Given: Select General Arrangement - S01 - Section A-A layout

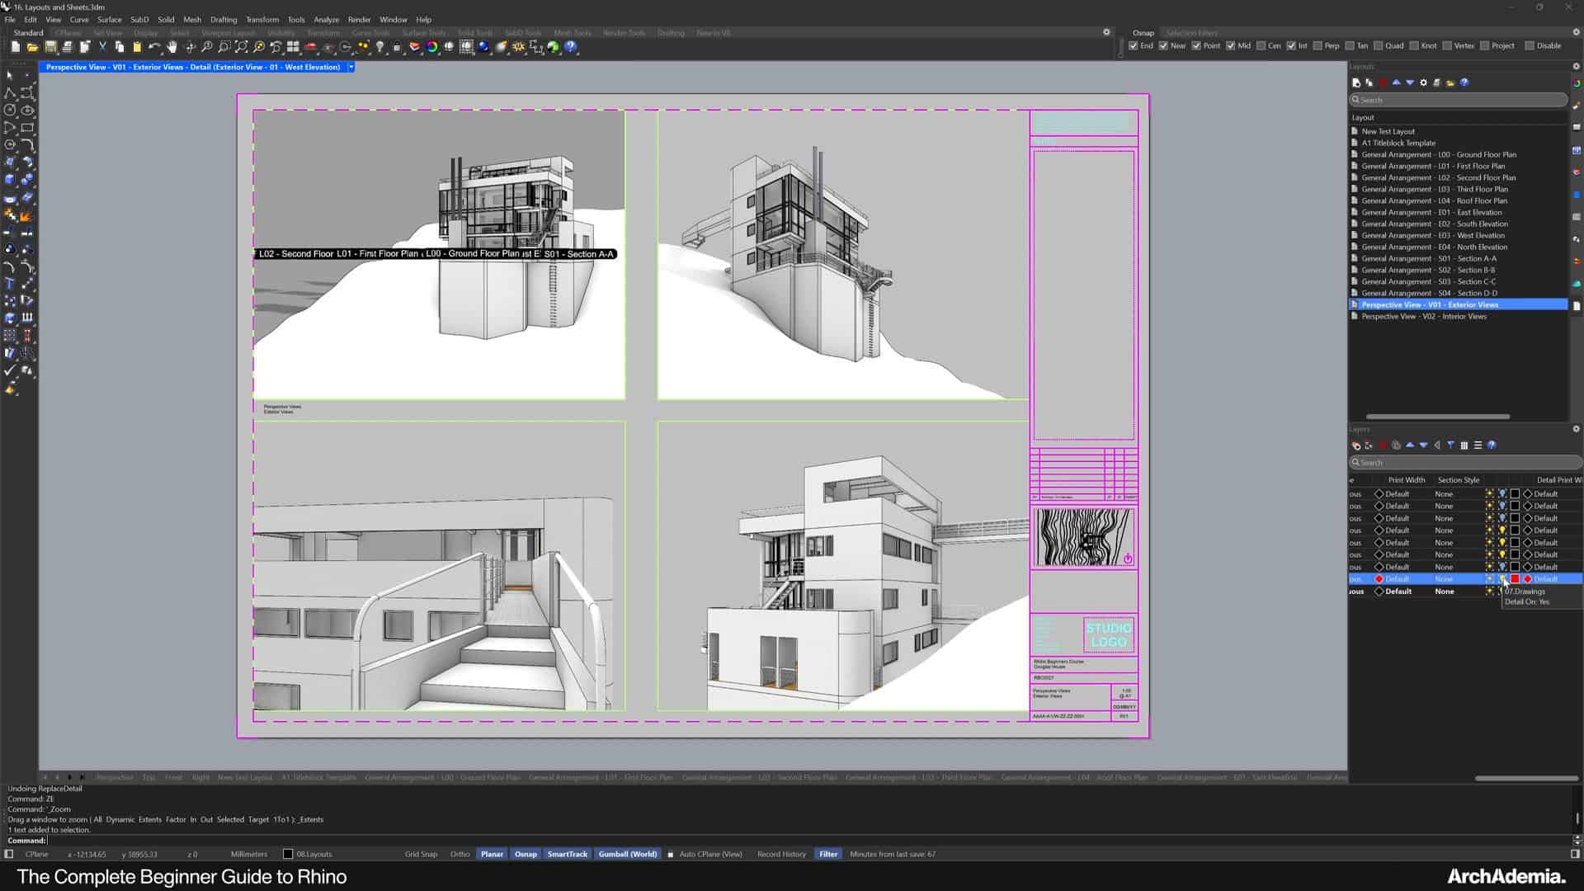Looking at the screenshot, I should click(1429, 258).
